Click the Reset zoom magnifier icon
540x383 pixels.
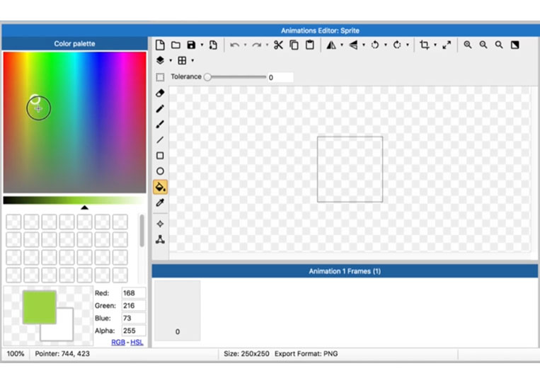pyautogui.click(x=499, y=45)
